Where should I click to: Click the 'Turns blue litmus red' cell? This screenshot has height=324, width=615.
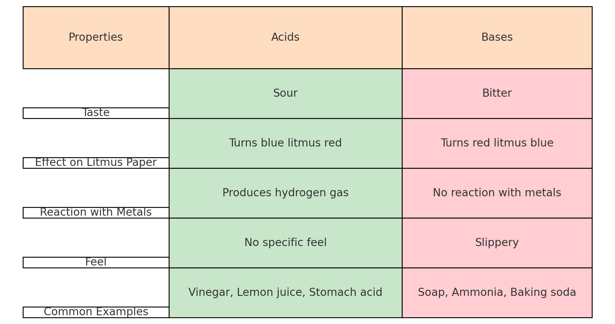pyautogui.click(x=285, y=143)
